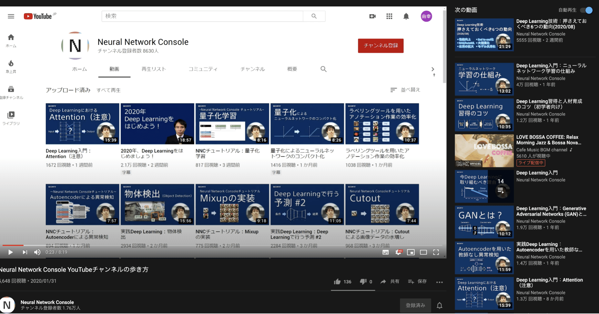Skip to next video in player

[25, 252]
